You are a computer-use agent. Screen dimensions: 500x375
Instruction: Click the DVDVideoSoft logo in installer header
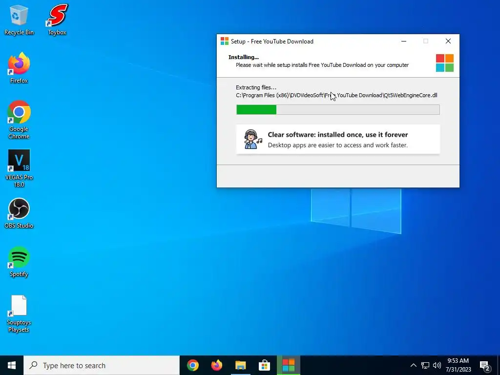tap(444, 63)
